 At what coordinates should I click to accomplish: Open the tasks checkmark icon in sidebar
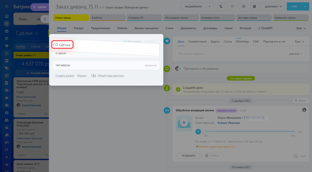coord(7,16)
